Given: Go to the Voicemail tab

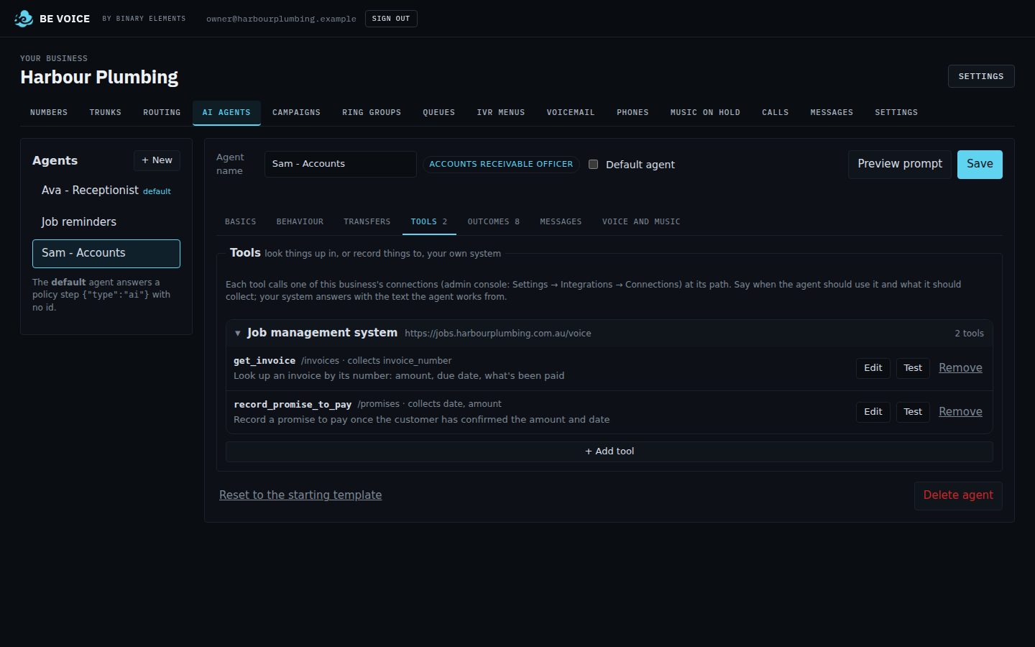Looking at the screenshot, I should (571, 113).
